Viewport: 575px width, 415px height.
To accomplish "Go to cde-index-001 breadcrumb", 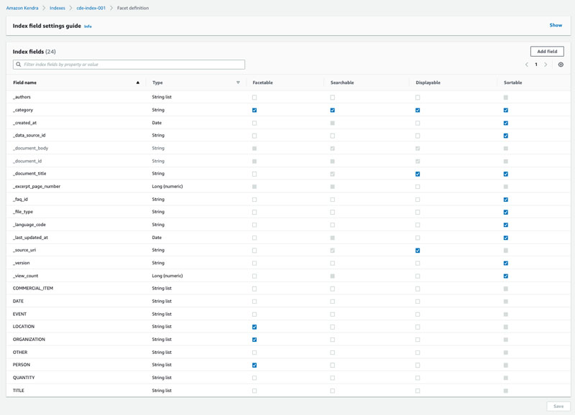I will [x=91, y=8].
